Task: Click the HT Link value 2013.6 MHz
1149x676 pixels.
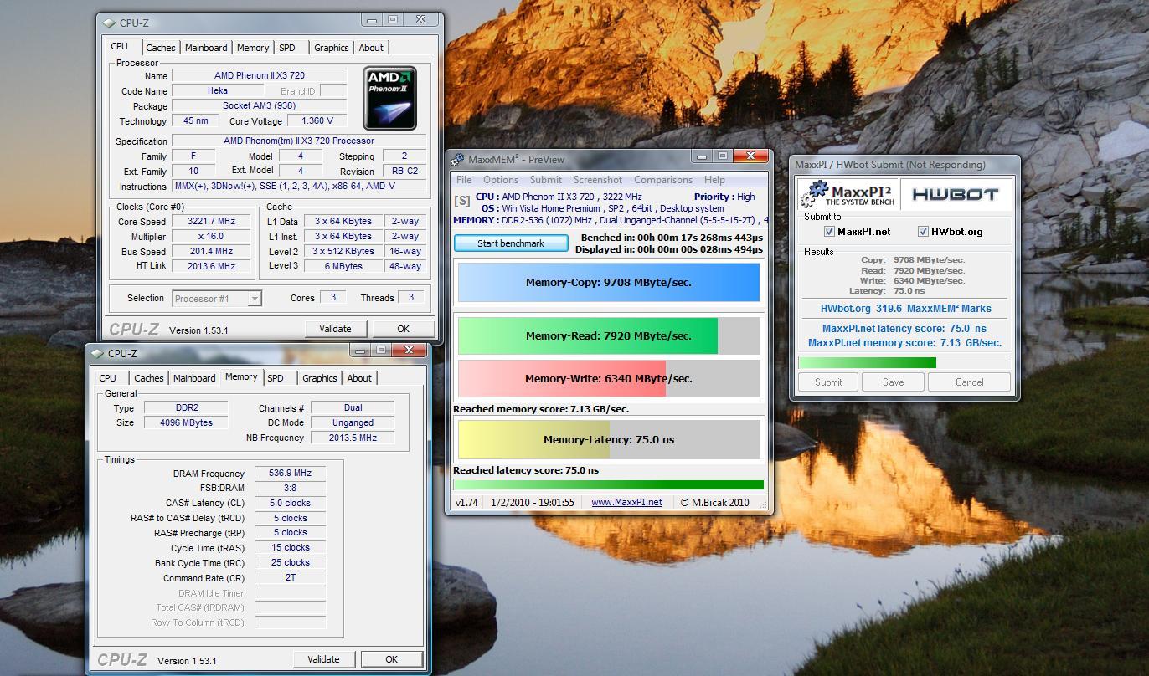Action: tap(211, 266)
